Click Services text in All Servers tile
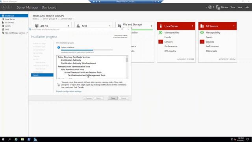This screenshot has height=142, width=252. [x=210, y=42]
